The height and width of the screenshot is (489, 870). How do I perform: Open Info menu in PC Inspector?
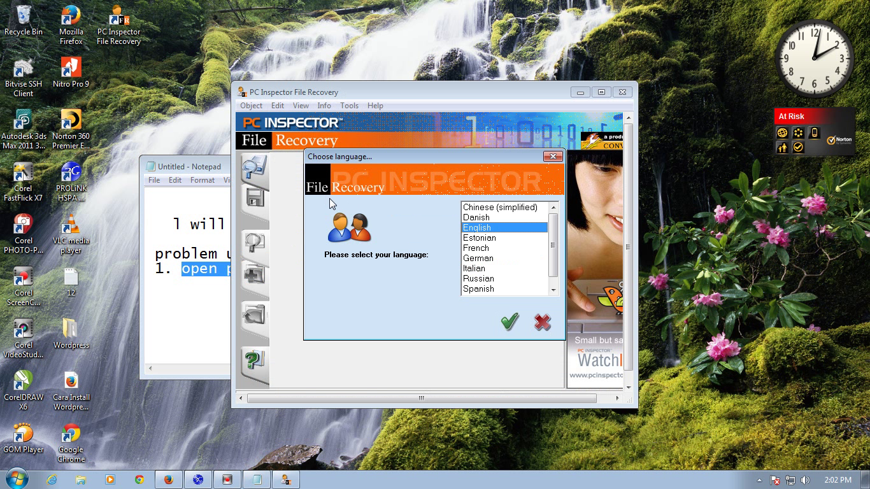click(324, 106)
